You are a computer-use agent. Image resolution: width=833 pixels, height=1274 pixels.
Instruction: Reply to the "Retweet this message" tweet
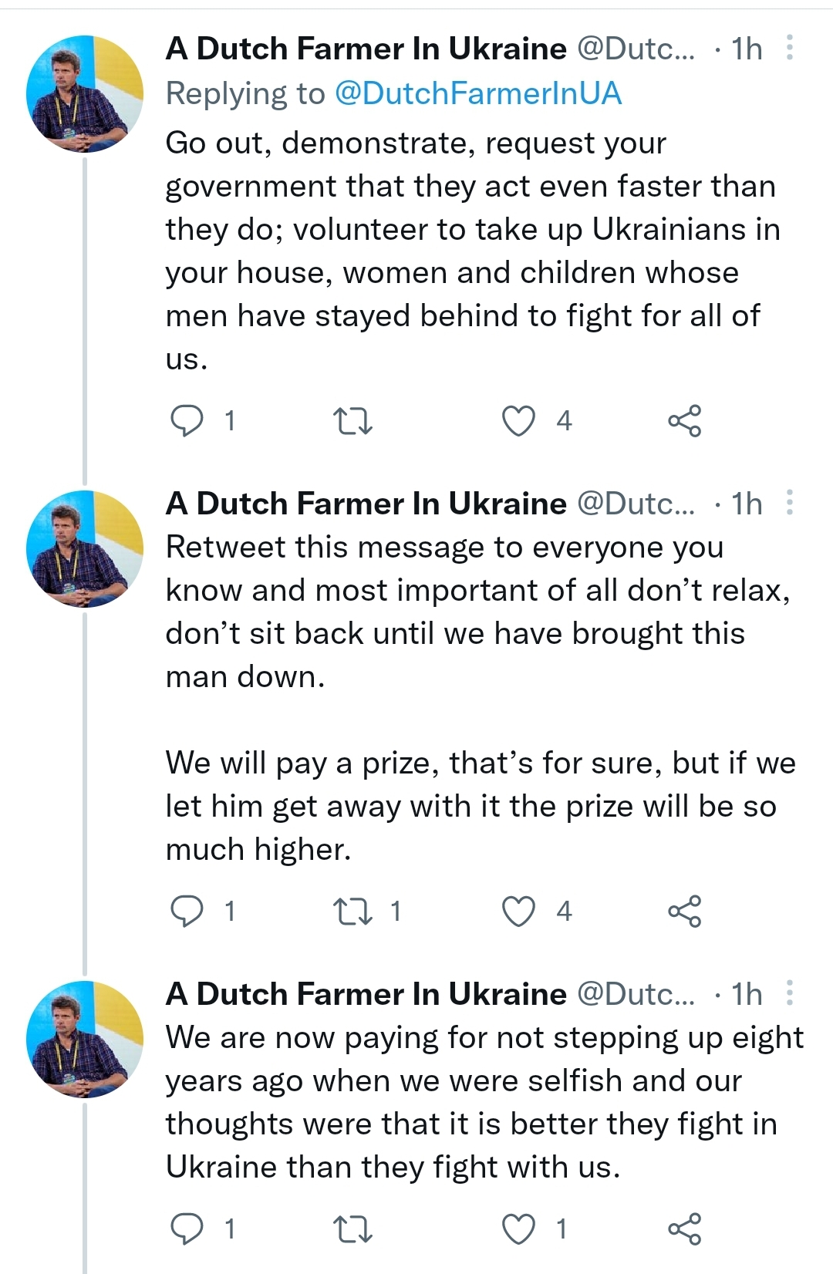coord(186,912)
